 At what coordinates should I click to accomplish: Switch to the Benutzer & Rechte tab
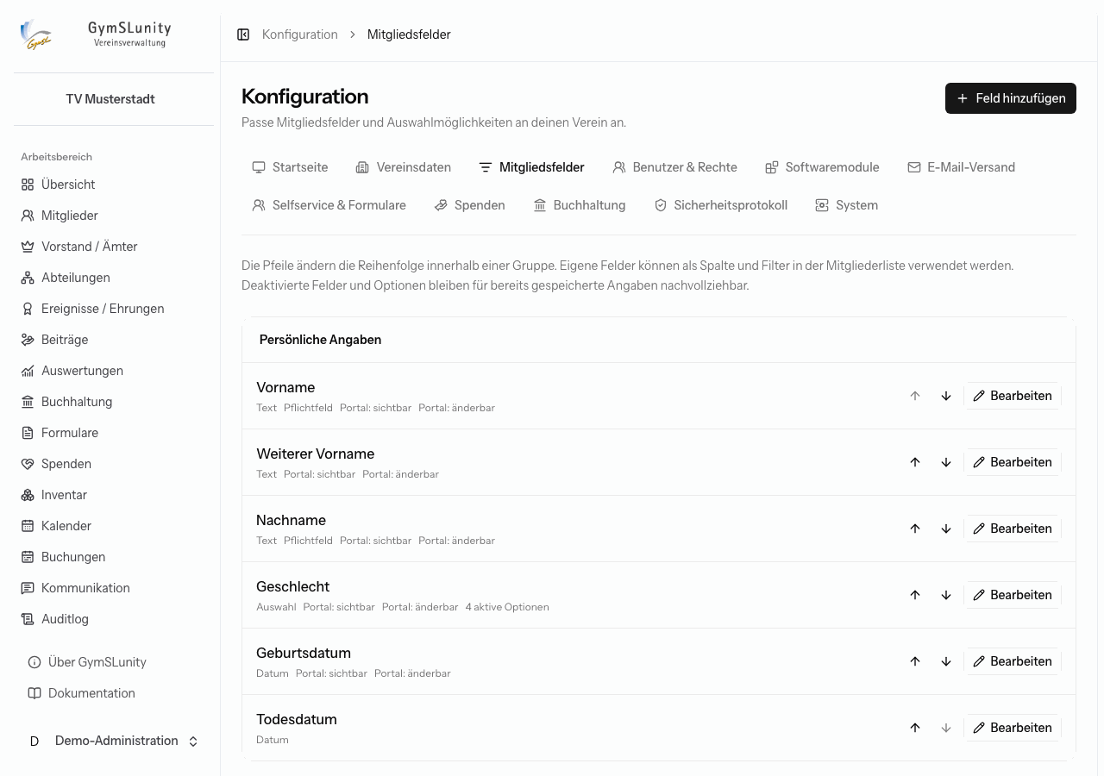[674, 167]
